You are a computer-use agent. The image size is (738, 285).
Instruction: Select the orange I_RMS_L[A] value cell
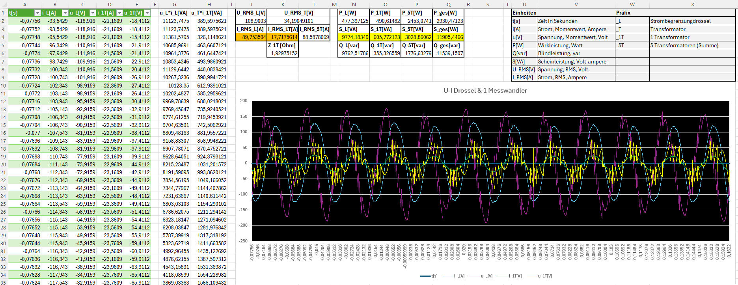251,37
